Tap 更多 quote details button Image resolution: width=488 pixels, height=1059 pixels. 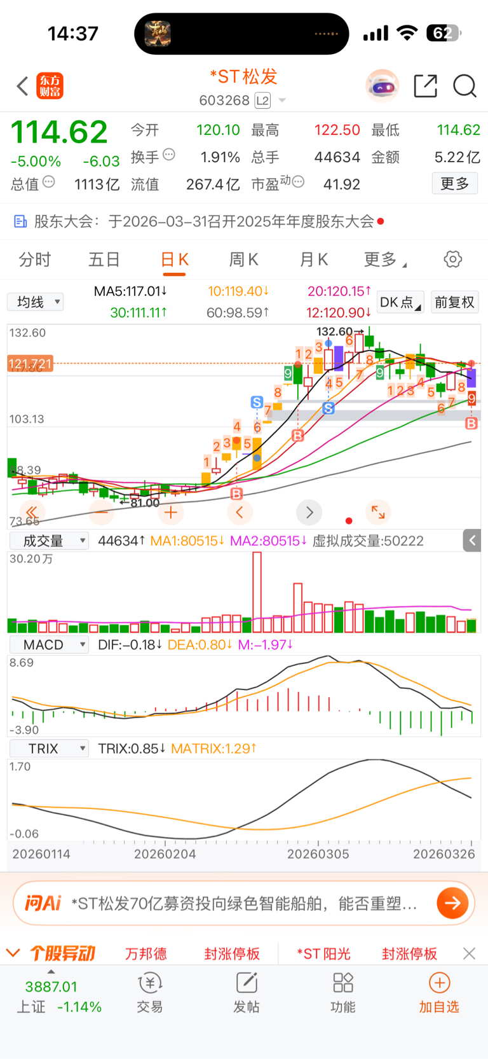click(x=455, y=184)
